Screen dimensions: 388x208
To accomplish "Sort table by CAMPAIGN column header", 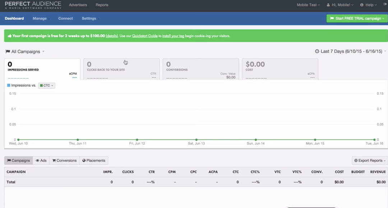I will [16, 172].
